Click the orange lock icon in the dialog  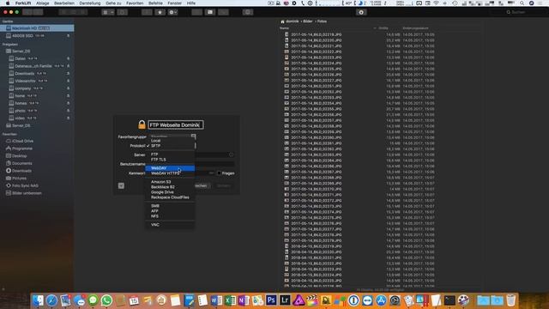[142, 124]
